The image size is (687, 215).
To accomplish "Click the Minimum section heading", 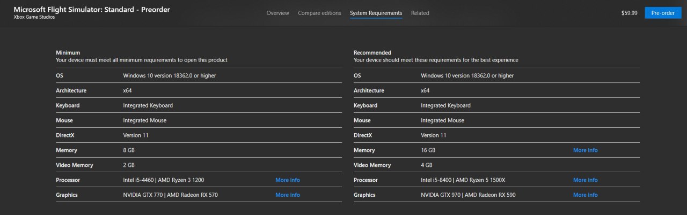I will click(68, 52).
